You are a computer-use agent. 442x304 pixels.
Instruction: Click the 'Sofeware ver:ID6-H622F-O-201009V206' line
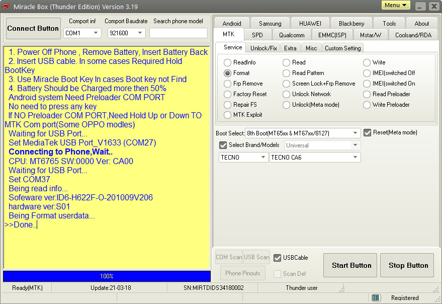80,197
